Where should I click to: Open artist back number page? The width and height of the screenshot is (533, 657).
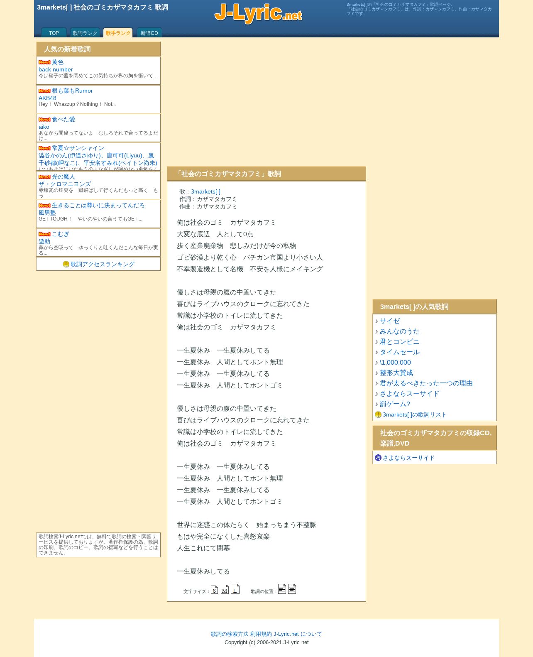(x=56, y=69)
